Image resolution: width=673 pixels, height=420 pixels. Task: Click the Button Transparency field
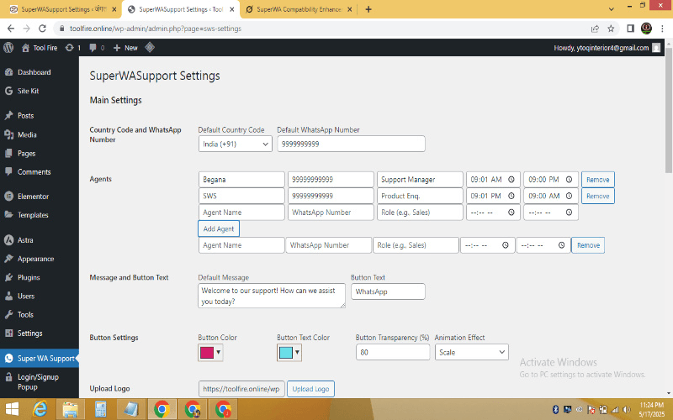(x=393, y=352)
